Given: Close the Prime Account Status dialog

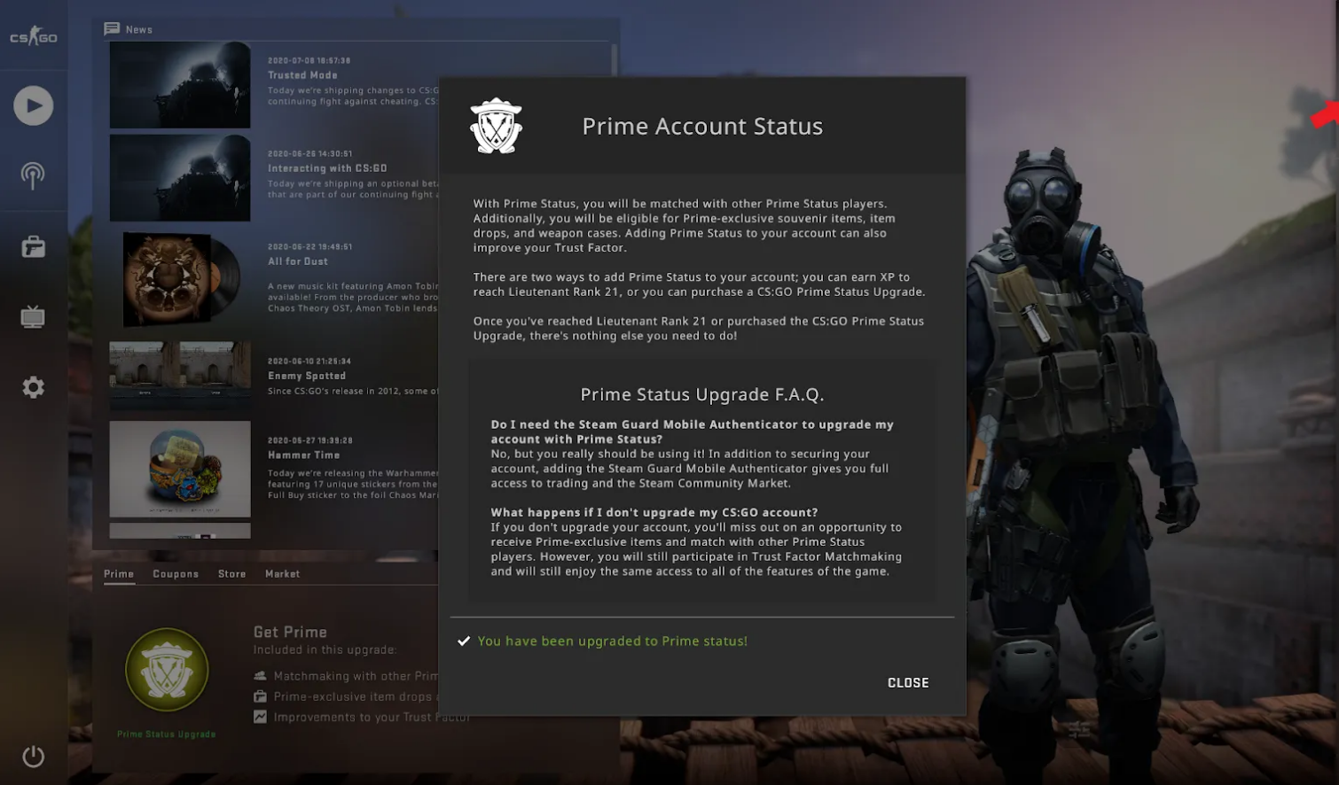Looking at the screenshot, I should [x=908, y=682].
